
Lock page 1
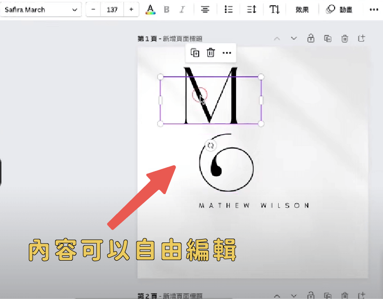coord(311,38)
